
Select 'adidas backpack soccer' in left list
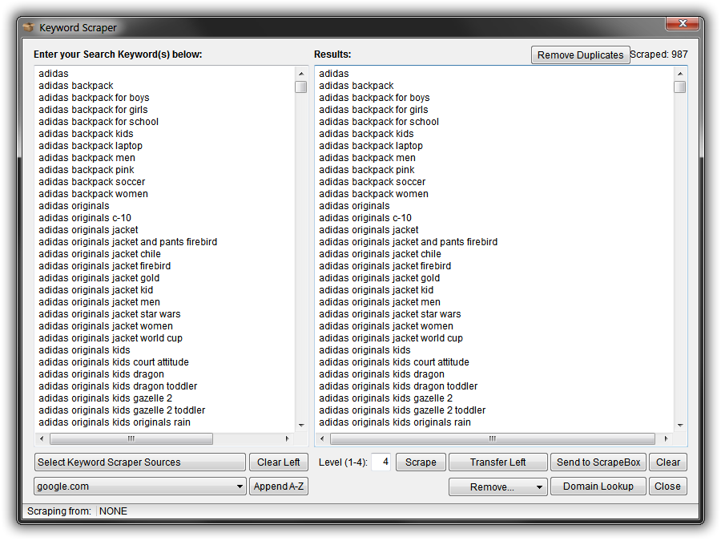(x=92, y=182)
